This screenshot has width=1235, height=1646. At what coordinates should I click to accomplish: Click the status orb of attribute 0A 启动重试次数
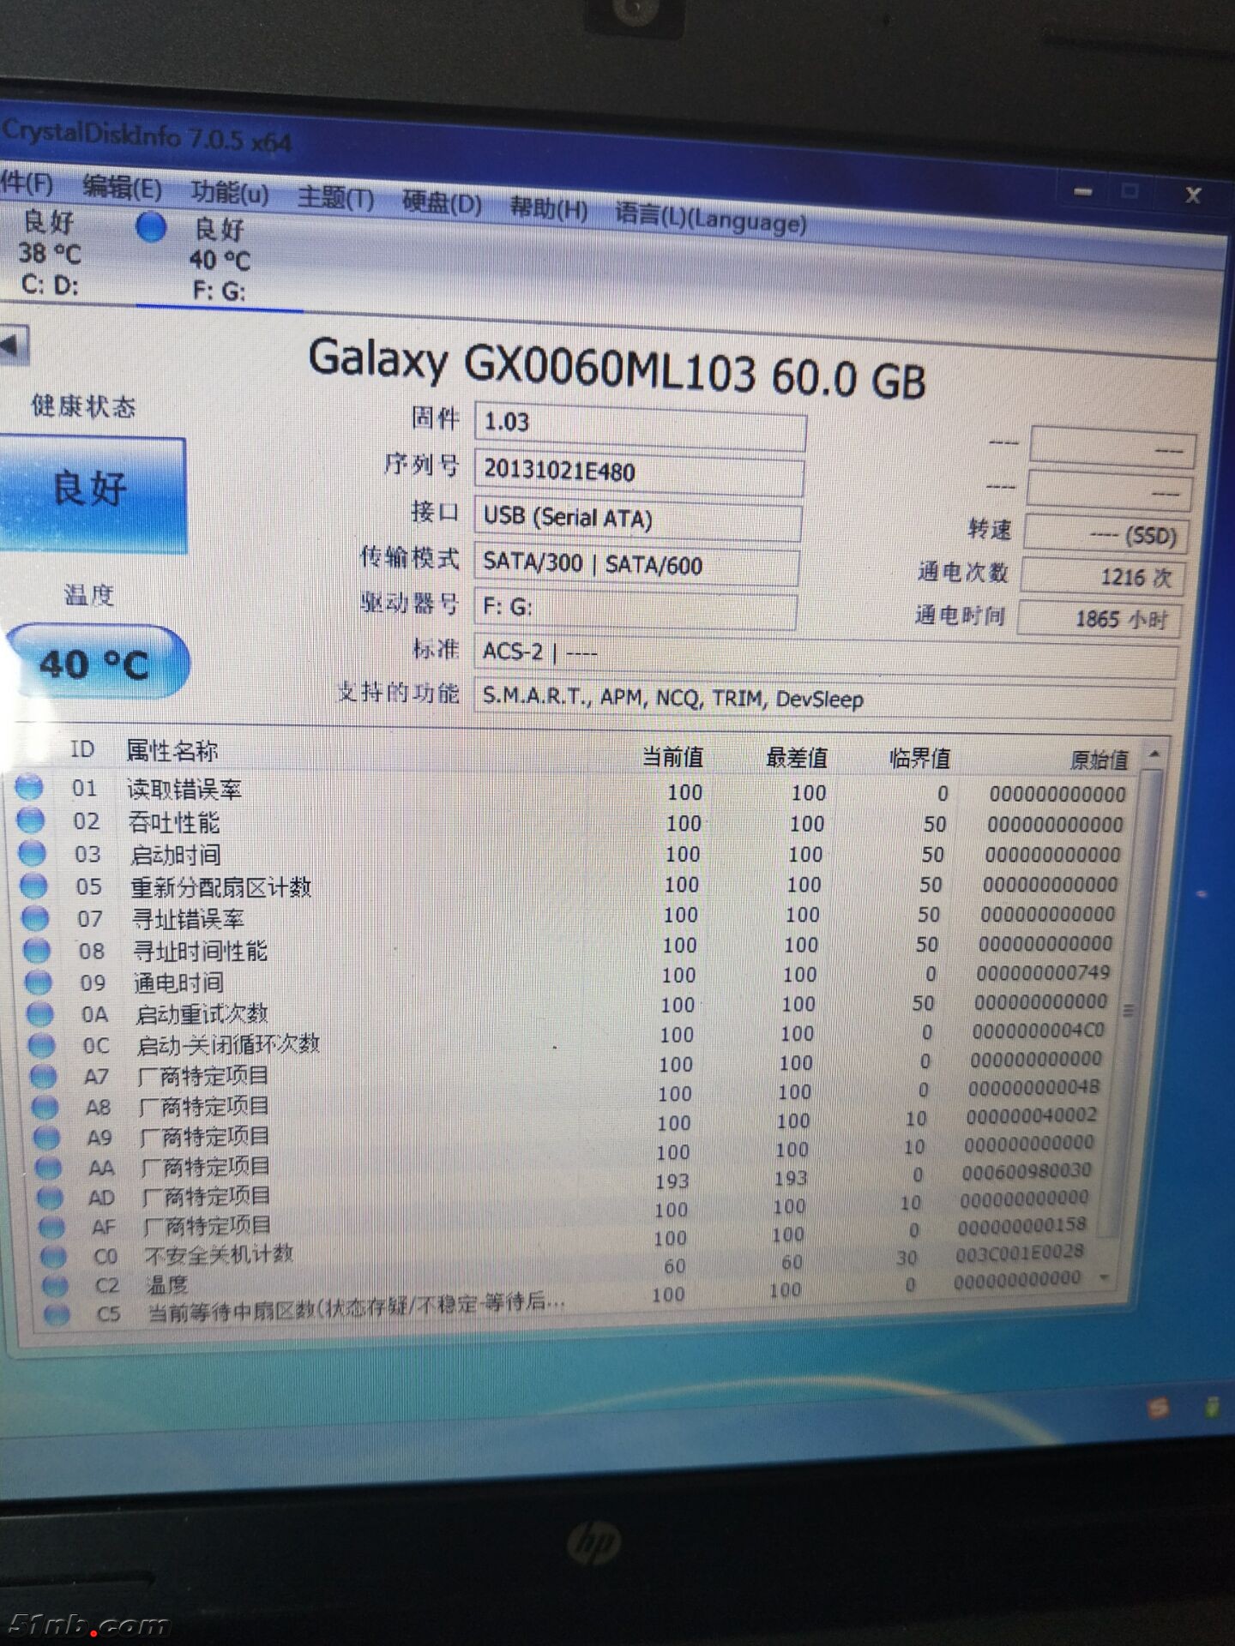(40, 1013)
